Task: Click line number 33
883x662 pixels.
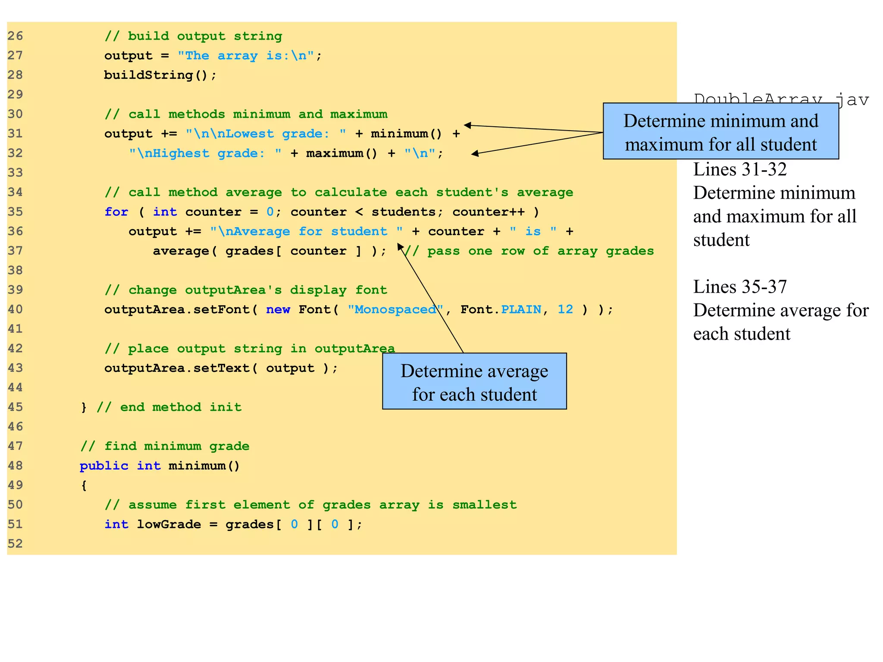Action: tap(16, 173)
